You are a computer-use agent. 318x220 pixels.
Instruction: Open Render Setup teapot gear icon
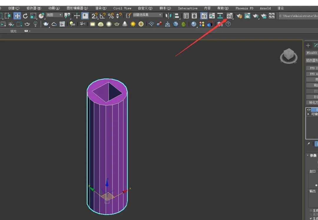pos(239,16)
